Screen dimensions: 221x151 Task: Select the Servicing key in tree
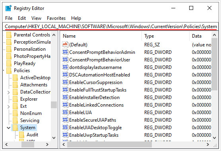pos(30,120)
